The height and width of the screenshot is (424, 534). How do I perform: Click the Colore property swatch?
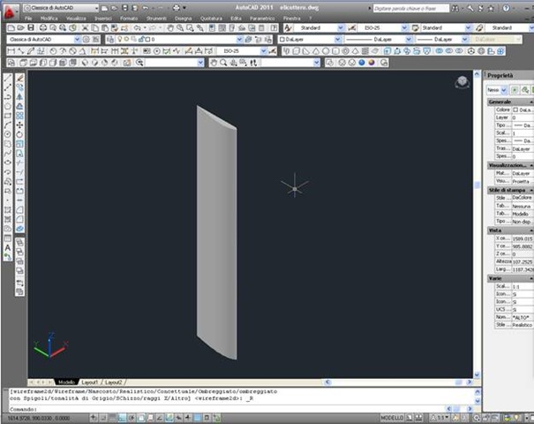(x=515, y=110)
